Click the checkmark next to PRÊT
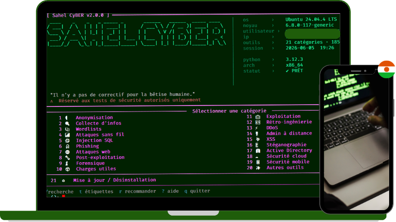The image size is (396, 222). click(x=287, y=71)
